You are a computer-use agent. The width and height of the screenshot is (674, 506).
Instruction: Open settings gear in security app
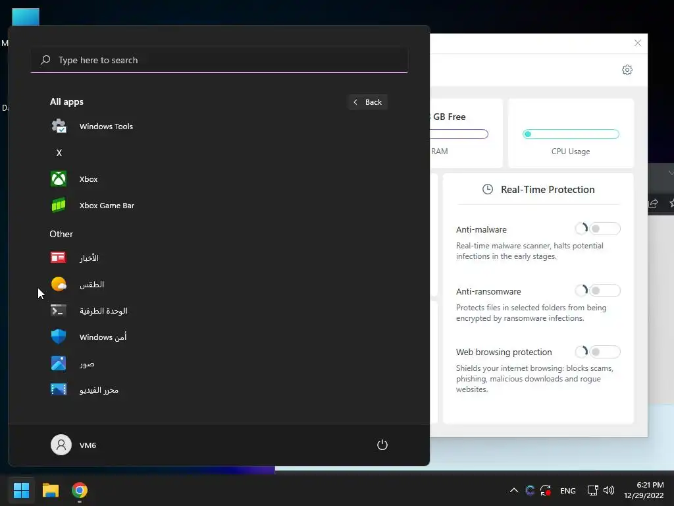[x=627, y=70]
